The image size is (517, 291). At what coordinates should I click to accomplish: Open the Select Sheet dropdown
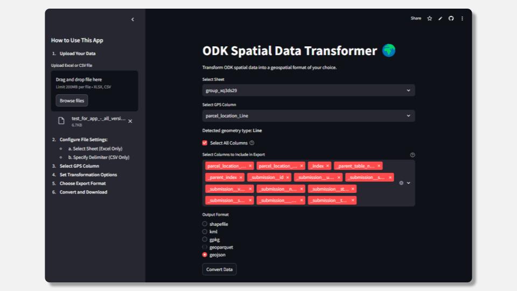308,91
